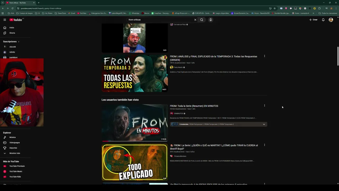The height and width of the screenshot is (191, 339).
Task: Open options for QUIÉN o QUÉ es MARTIN video
Action: point(264,145)
